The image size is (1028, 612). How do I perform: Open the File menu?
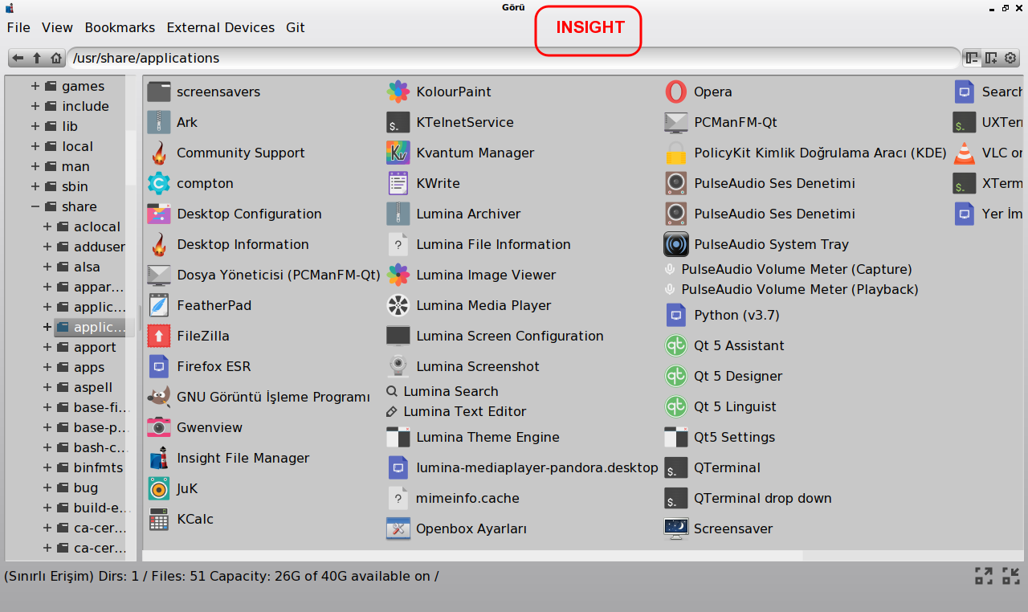(x=18, y=27)
